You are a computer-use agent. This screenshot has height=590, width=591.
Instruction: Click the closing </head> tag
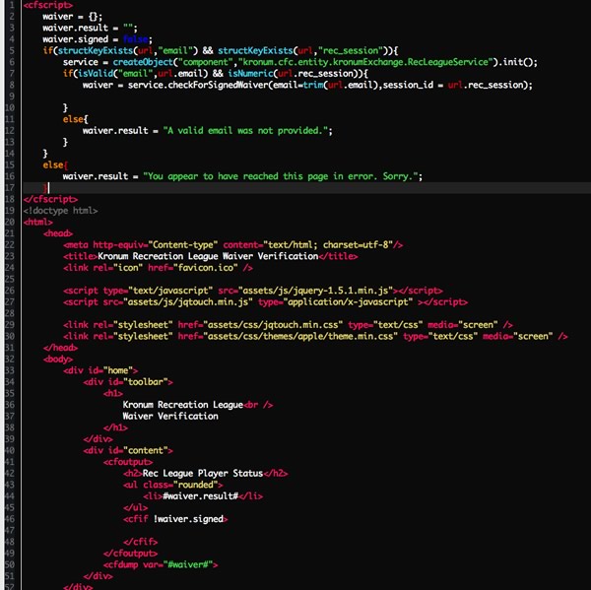60,348
